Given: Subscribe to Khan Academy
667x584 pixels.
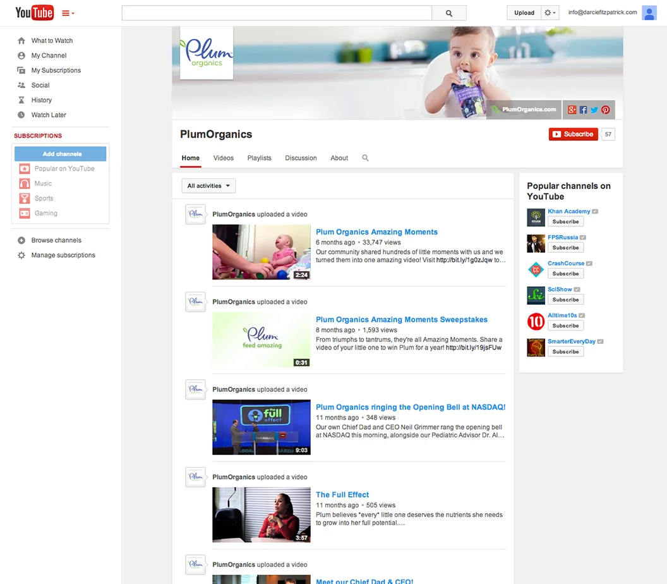Looking at the screenshot, I should 565,222.
